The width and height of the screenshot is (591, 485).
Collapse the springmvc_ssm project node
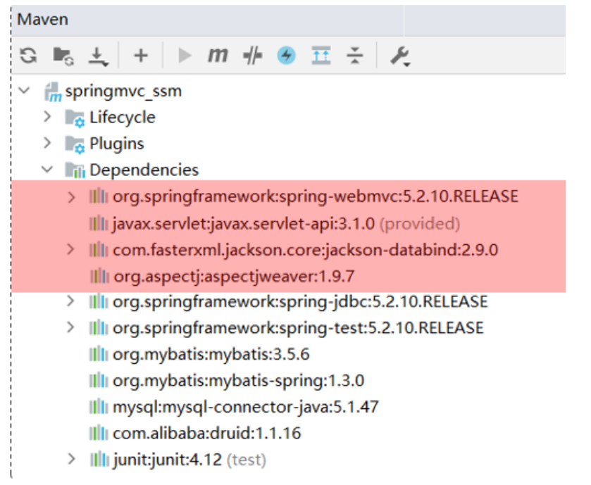[x=25, y=91]
